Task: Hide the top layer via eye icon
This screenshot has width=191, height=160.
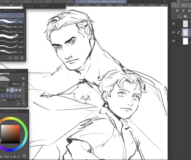Action: tap(174, 24)
